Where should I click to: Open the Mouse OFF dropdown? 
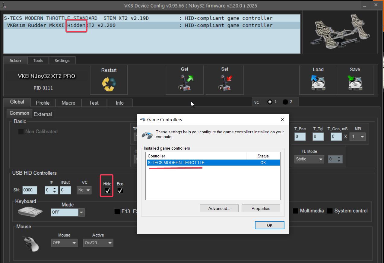[64, 243]
